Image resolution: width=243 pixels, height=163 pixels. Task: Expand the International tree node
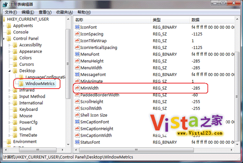click(x=10, y=103)
